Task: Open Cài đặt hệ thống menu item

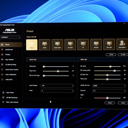Action: pyautogui.click(x=11, y=65)
